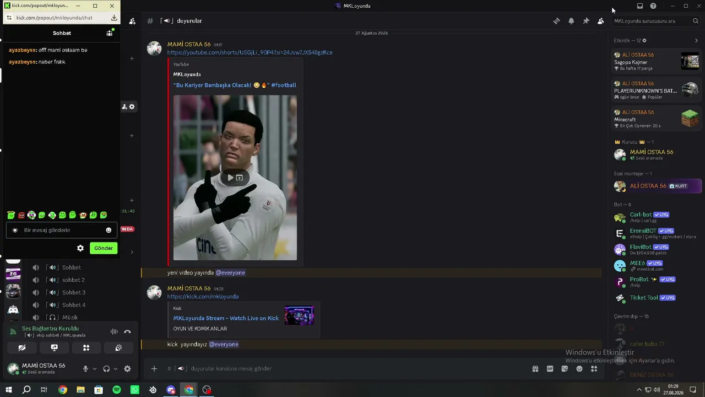Open the Kick stream embed thumbnail
Viewport: 705px width, 397px height.
299,316
